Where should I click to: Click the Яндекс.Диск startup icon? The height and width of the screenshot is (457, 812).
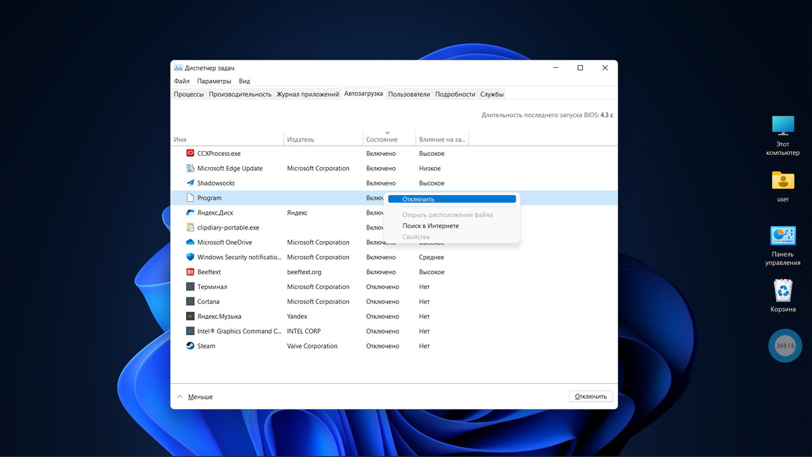(x=190, y=213)
